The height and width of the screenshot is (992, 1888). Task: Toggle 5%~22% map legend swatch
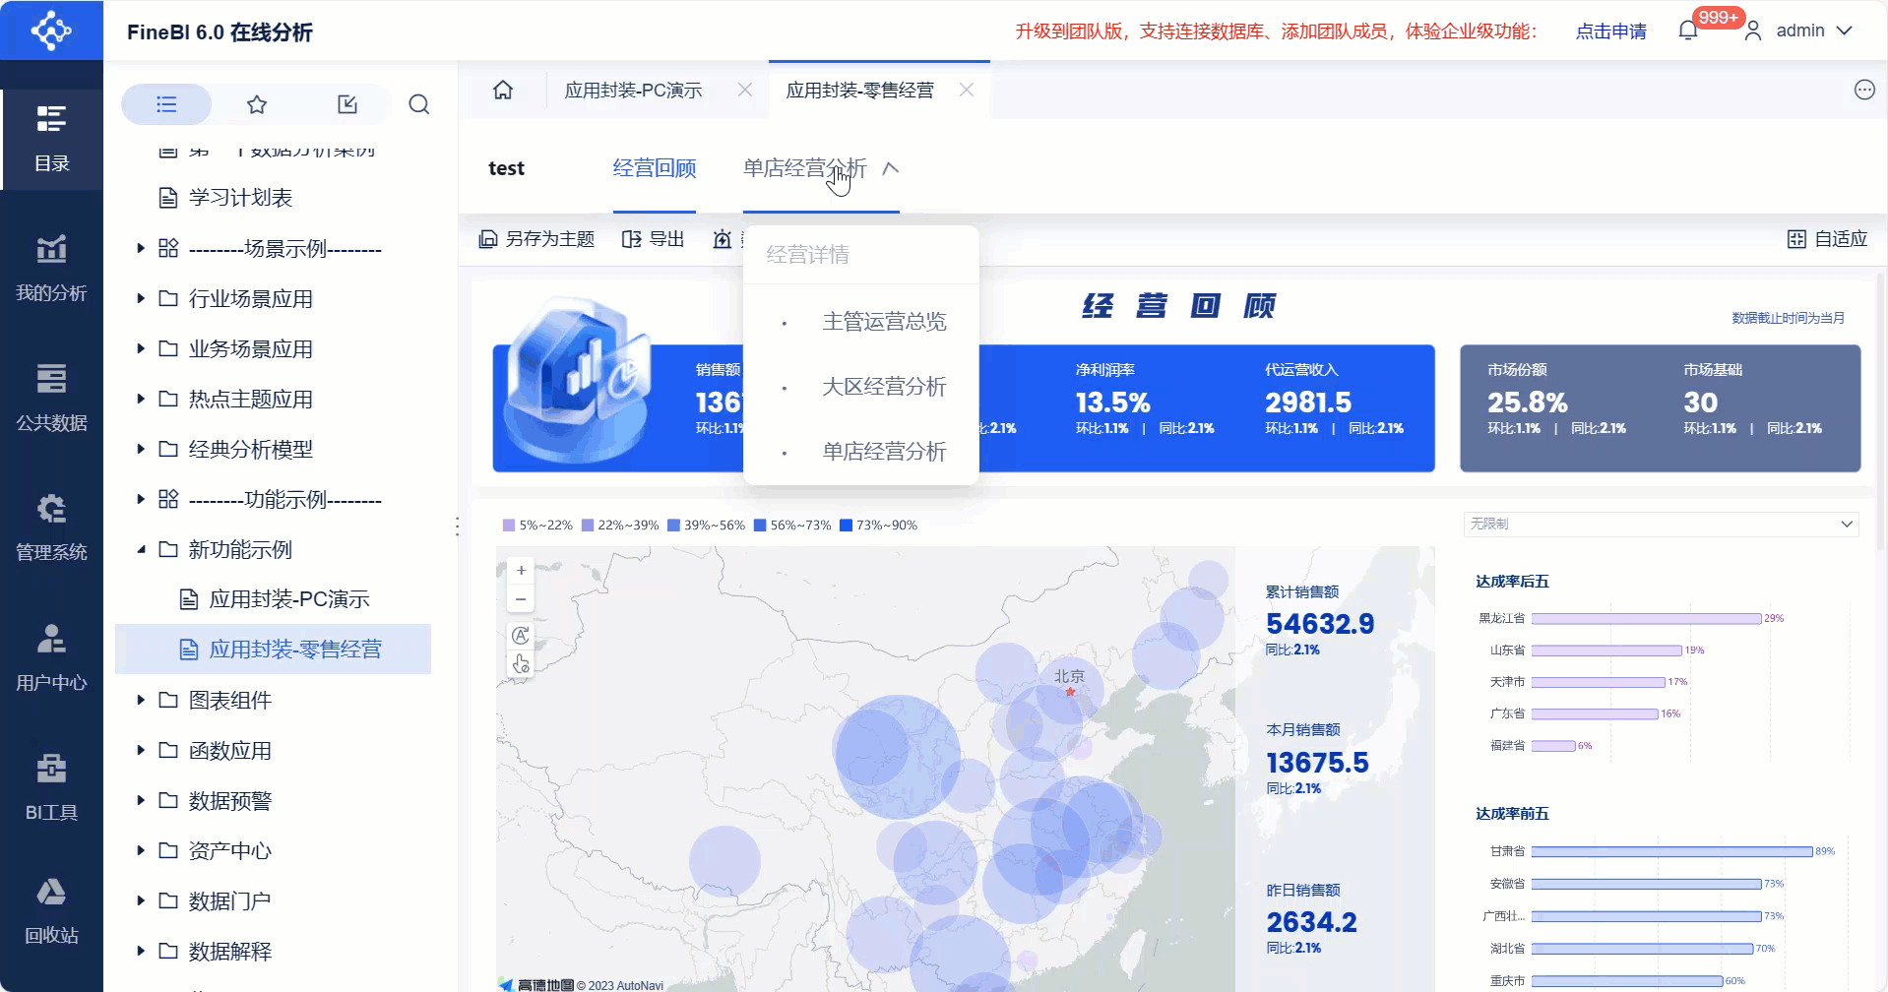click(509, 526)
